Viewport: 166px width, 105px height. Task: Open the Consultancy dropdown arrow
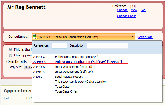pyautogui.click(x=132, y=37)
